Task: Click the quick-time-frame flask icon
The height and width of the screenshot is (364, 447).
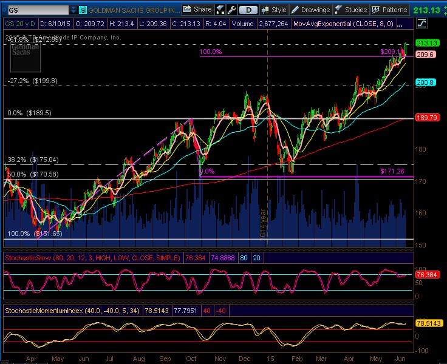Action: (x=220, y=10)
